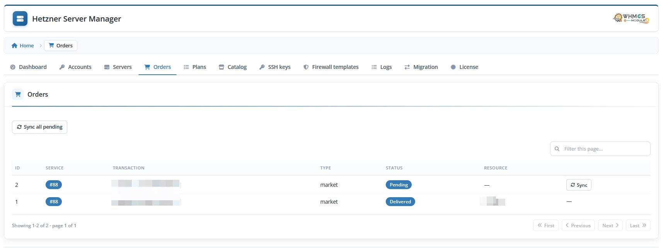This screenshot has width=661, height=248.
Task: Open the Firewall templates tab
Action: click(x=331, y=67)
